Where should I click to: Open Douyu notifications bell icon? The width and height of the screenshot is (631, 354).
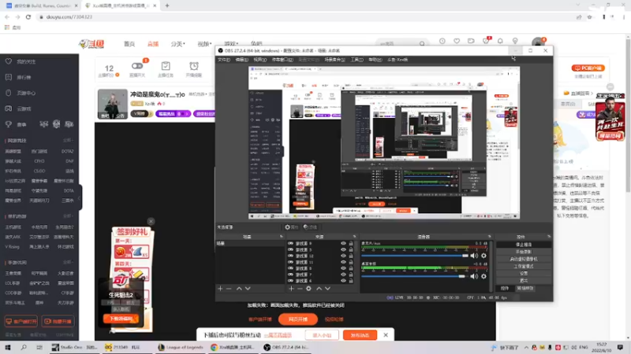pyautogui.click(x=500, y=41)
